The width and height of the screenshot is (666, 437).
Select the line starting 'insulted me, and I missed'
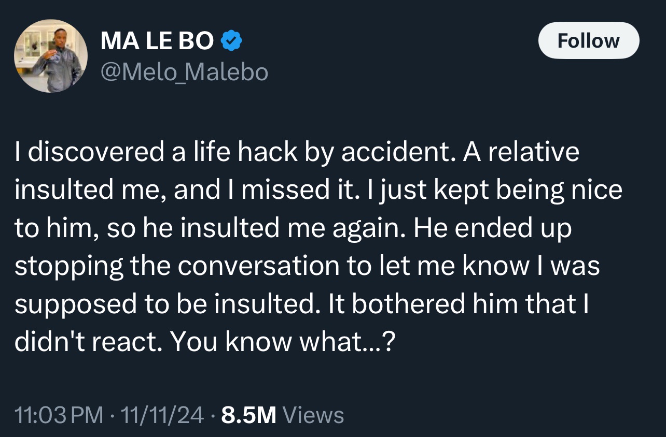click(x=318, y=191)
